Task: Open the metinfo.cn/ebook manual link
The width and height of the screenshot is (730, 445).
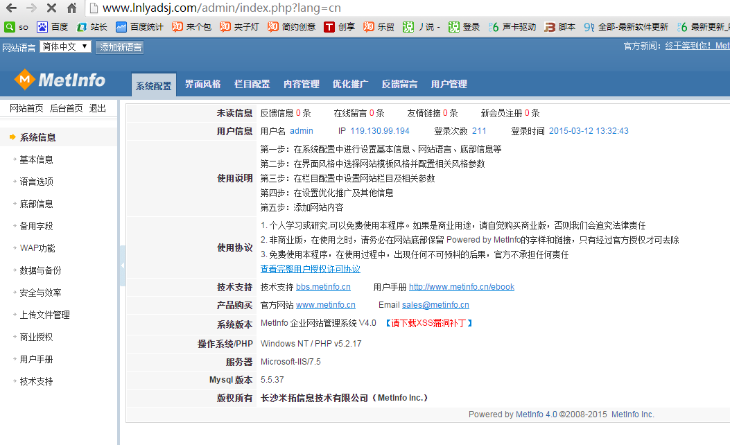Action: coord(462,287)
